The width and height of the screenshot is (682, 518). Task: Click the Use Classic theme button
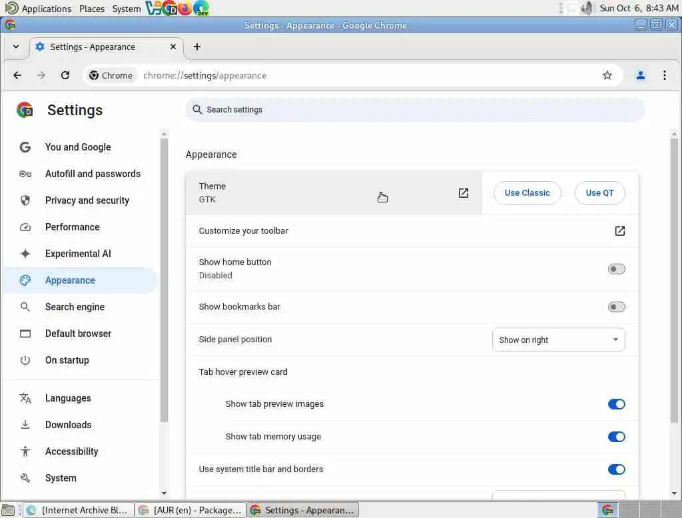[527, 192]
